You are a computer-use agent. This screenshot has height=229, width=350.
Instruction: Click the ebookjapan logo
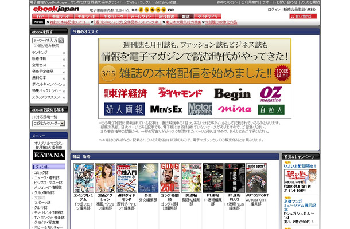coord(56,9)
